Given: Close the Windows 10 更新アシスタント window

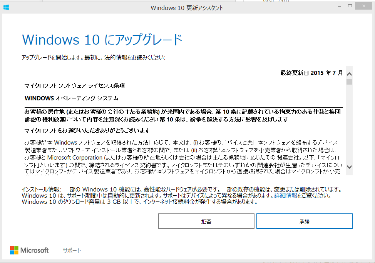Looking at the screenshot, I should pyautogui.click(x=364, y=6).
